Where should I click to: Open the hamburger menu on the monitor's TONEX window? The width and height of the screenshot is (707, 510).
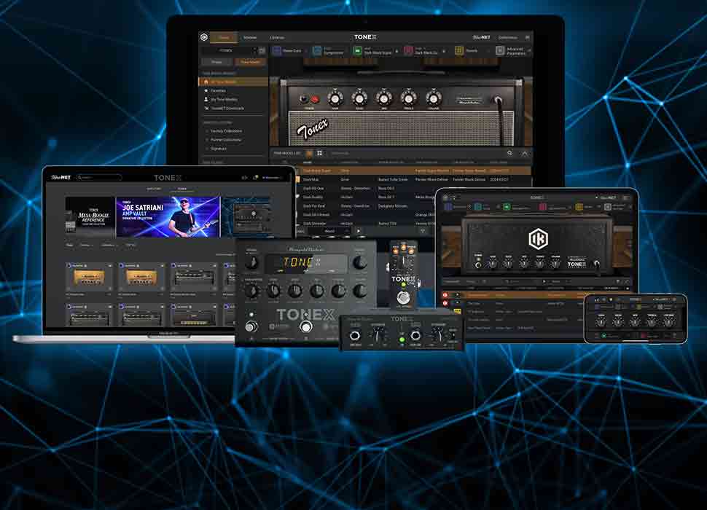[527, 37]
